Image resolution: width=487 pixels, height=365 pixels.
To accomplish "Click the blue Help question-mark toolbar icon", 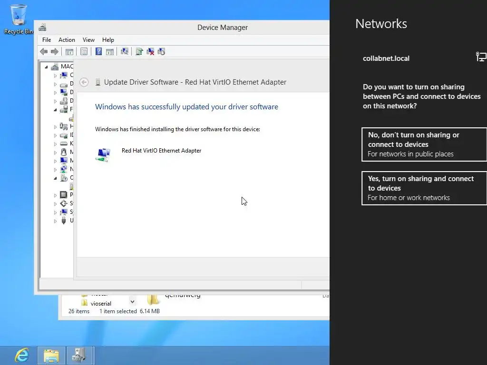I will point(98,51).
